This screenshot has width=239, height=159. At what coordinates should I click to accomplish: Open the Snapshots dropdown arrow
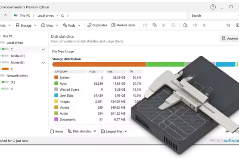click(x=9, y=25)
